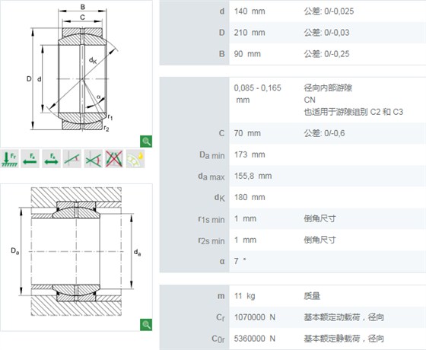Click the r2s min parameter label
Image resolution: width=426 pixels, height=350 pixels.
click(211, 240)
